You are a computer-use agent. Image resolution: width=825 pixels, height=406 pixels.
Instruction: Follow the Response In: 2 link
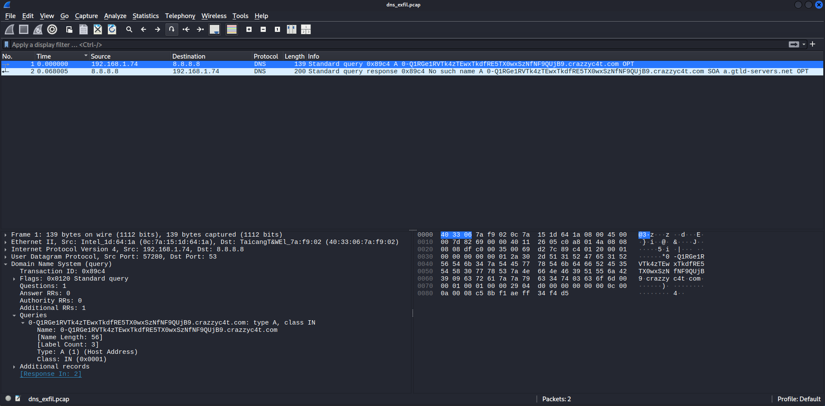50,374
